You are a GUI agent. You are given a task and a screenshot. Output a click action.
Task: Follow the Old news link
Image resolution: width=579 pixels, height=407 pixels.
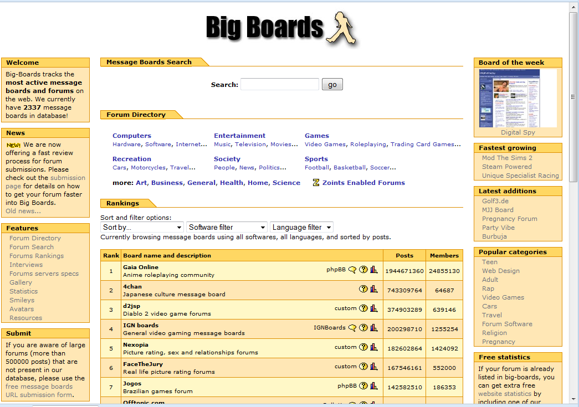pyautogui.click(x=23, y=211)
